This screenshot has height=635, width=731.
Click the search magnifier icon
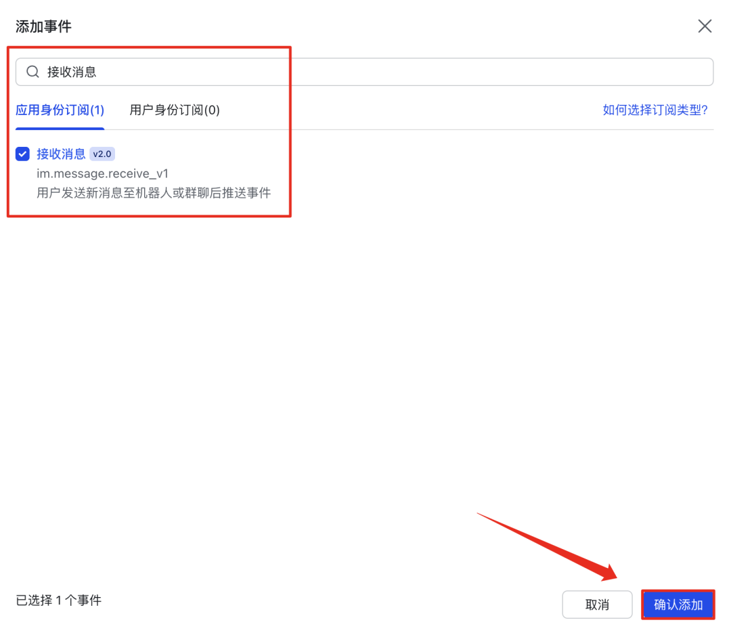coord(32,71)
